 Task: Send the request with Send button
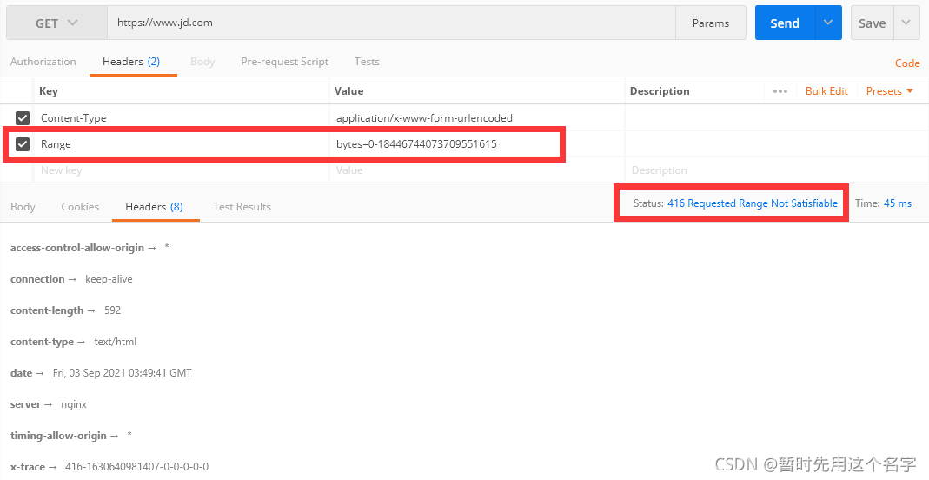pyautogui.click(x=785, y=23)
